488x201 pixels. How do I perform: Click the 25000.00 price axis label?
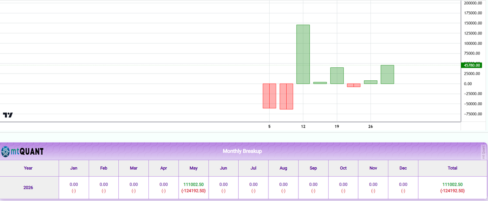pyautogui.click(x=473, y=73)
